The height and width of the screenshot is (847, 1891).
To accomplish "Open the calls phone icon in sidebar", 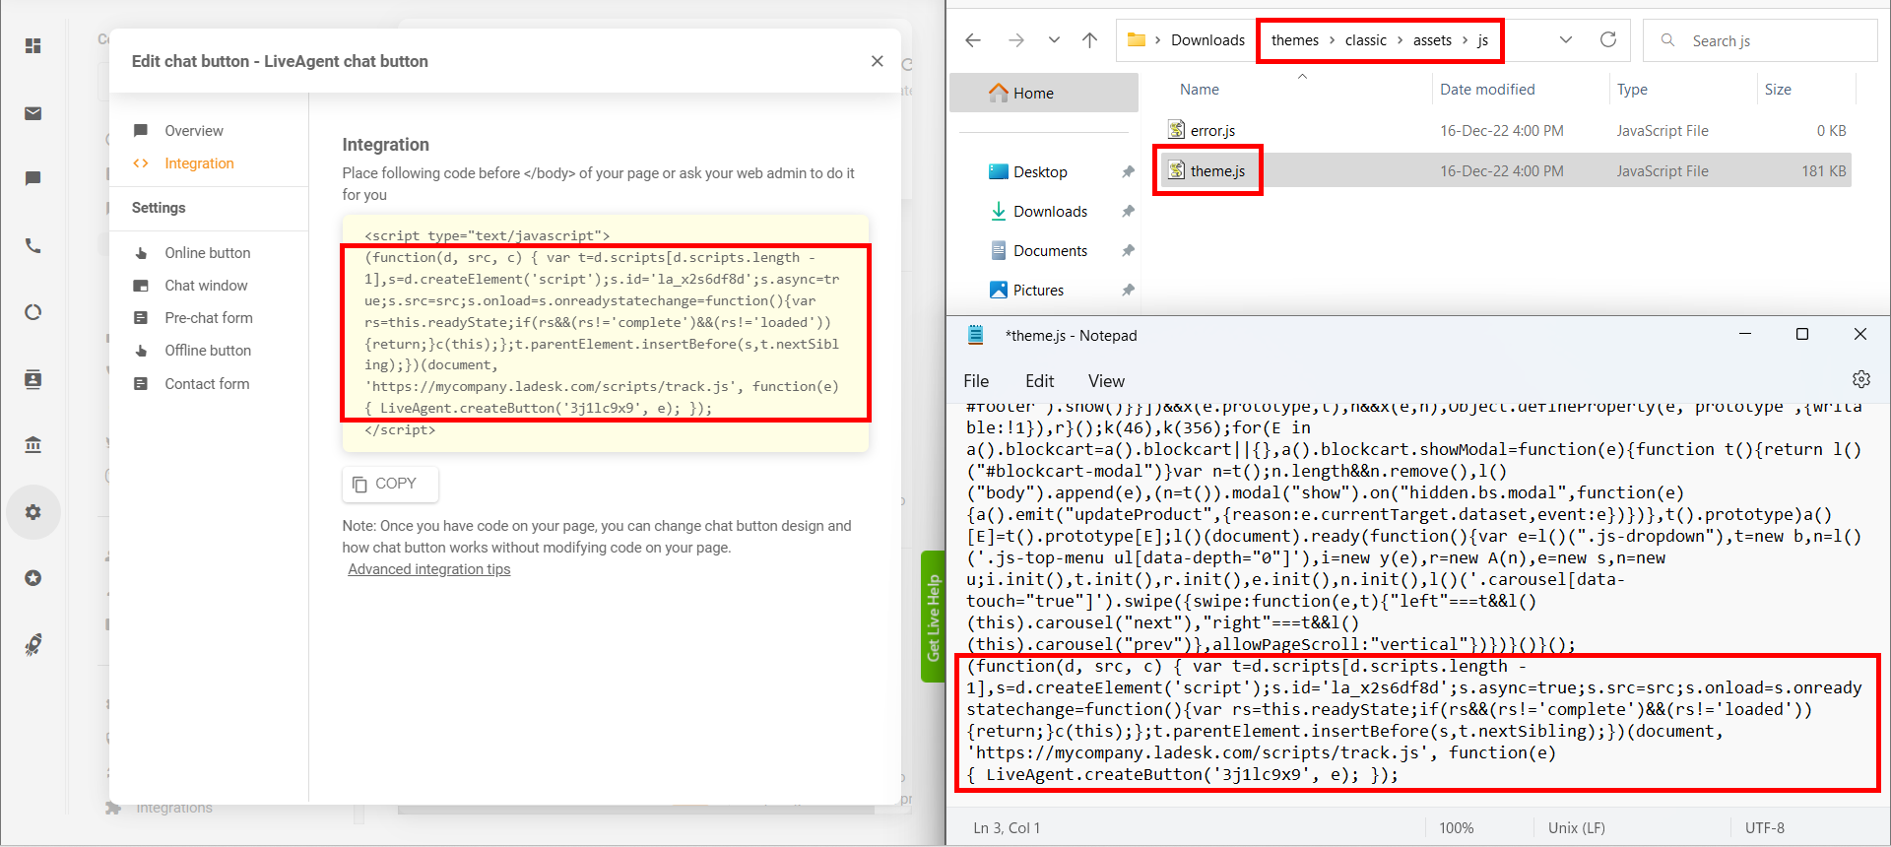I will (x=33, y=246).
